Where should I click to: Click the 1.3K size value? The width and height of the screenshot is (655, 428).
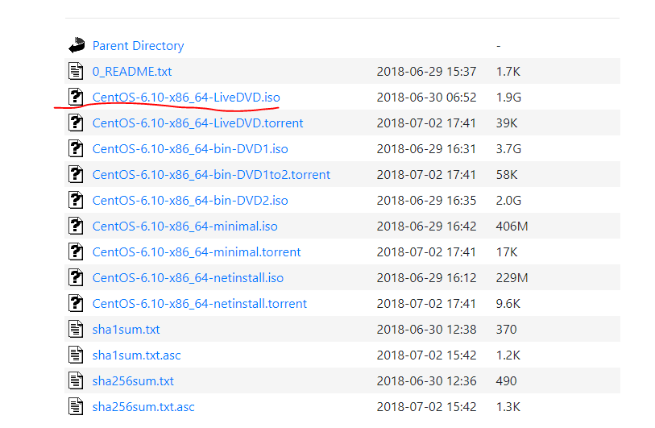[x=508, y=407]
